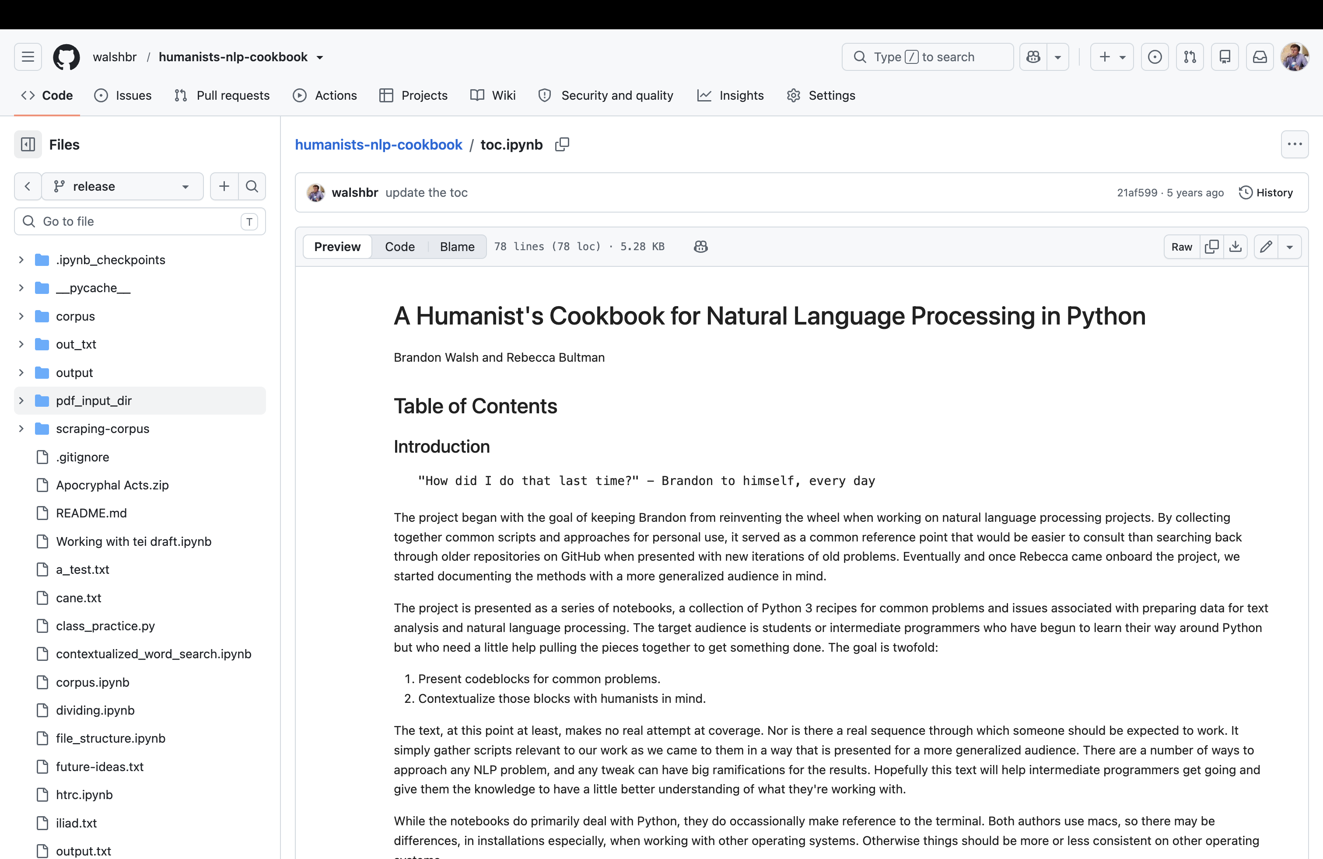1323x859 pixels.
Task: Copy the toc.ipynb file path
Action: tap(562, 144)
